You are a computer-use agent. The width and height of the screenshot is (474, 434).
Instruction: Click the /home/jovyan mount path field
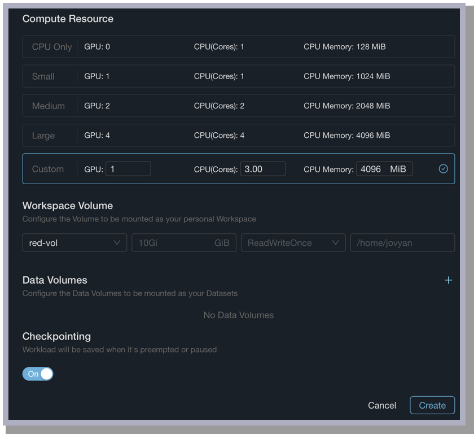pyautogui.click(x=402, y=243)
